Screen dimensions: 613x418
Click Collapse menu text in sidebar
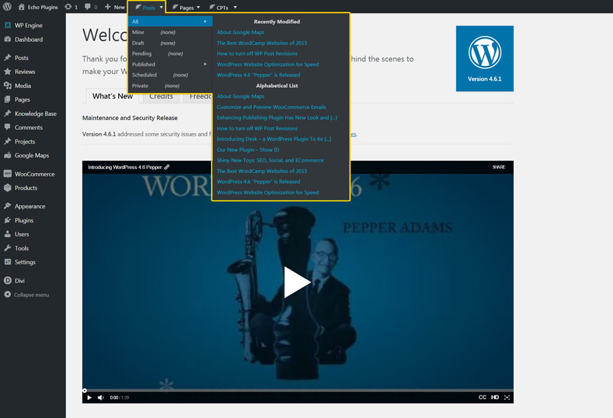click(31, 295)
